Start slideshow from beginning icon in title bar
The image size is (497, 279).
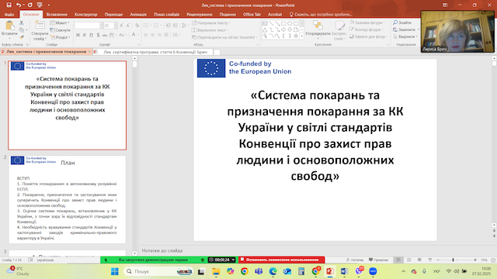point(40,5)
